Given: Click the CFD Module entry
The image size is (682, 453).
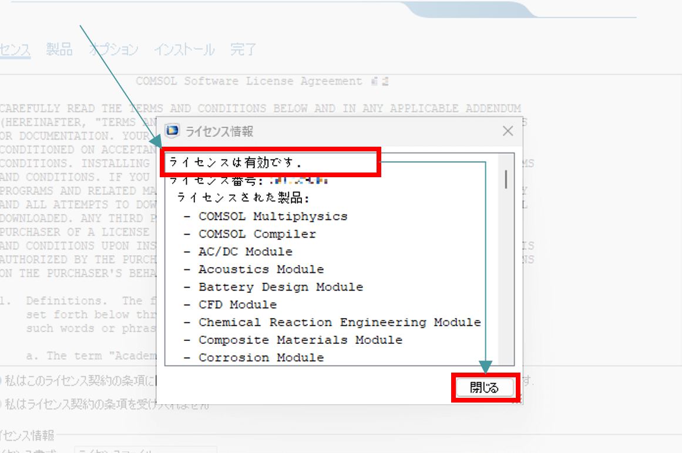Looking at the screenshot, I should click(237, 305).
